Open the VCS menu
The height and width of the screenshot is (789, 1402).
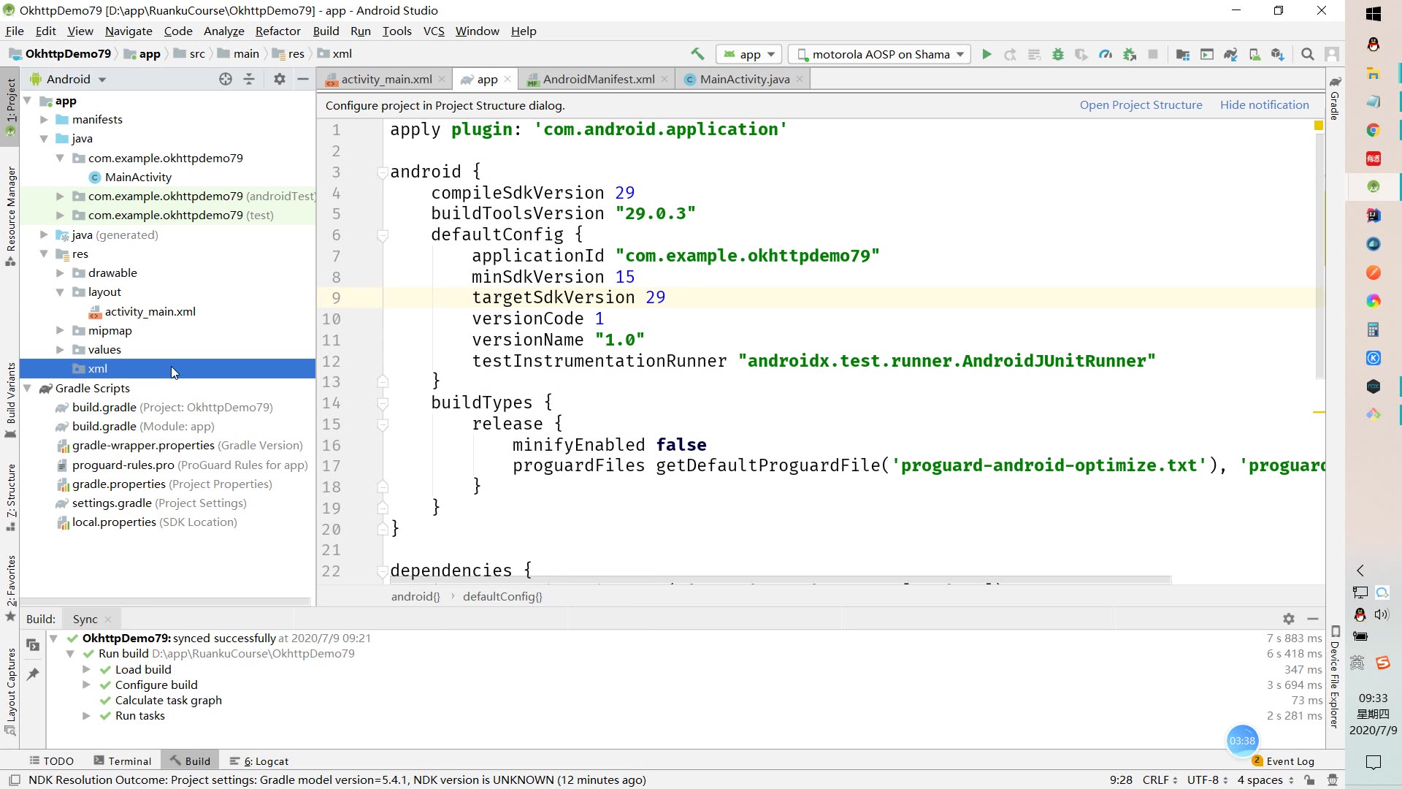point(434,31)
